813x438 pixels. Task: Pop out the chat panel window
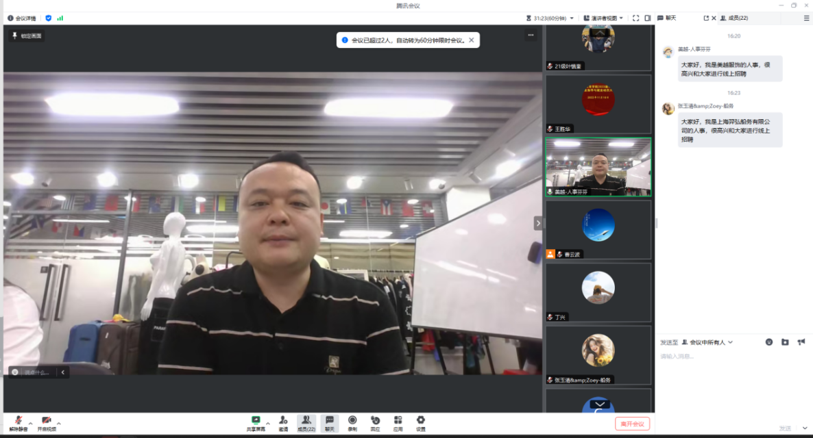point(706,18)
